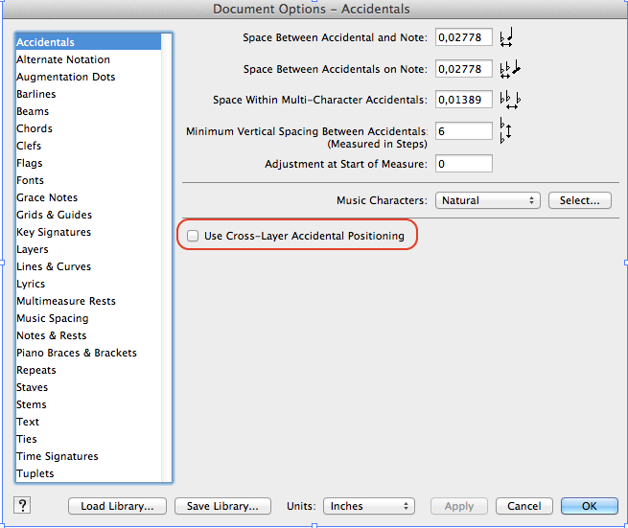The width and height of the screenshot is (628, 528).
Task: Open the Music Characters dropdown
Action: 488,200
